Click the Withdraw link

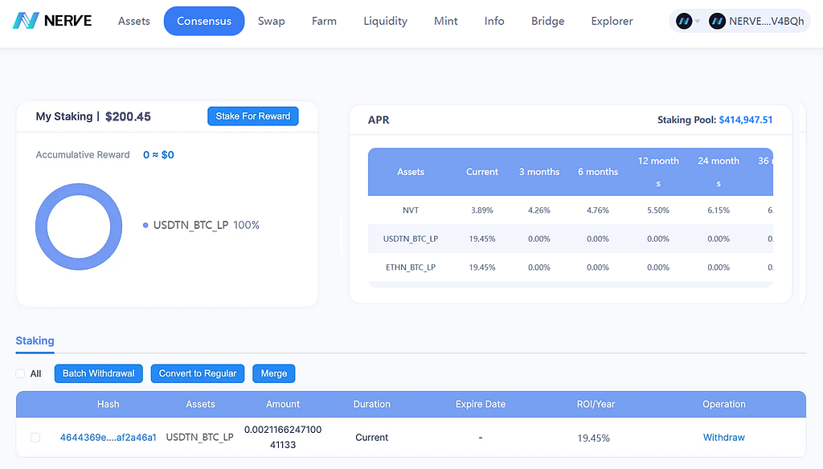point(724,438)
